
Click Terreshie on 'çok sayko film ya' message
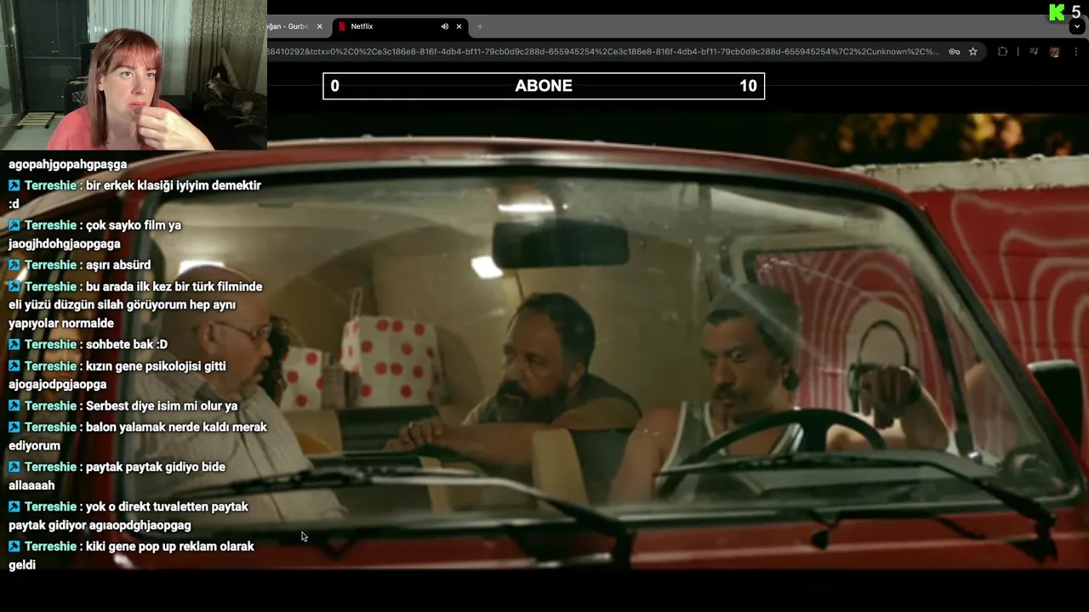[50, 225]
